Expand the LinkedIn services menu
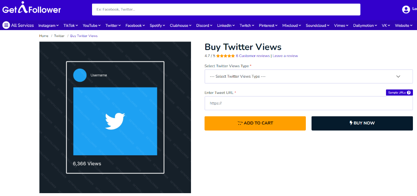This screenshot has width=417, height=196. point(226,26)
